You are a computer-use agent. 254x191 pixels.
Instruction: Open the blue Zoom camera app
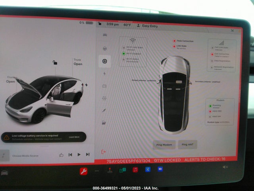point(160,169)
